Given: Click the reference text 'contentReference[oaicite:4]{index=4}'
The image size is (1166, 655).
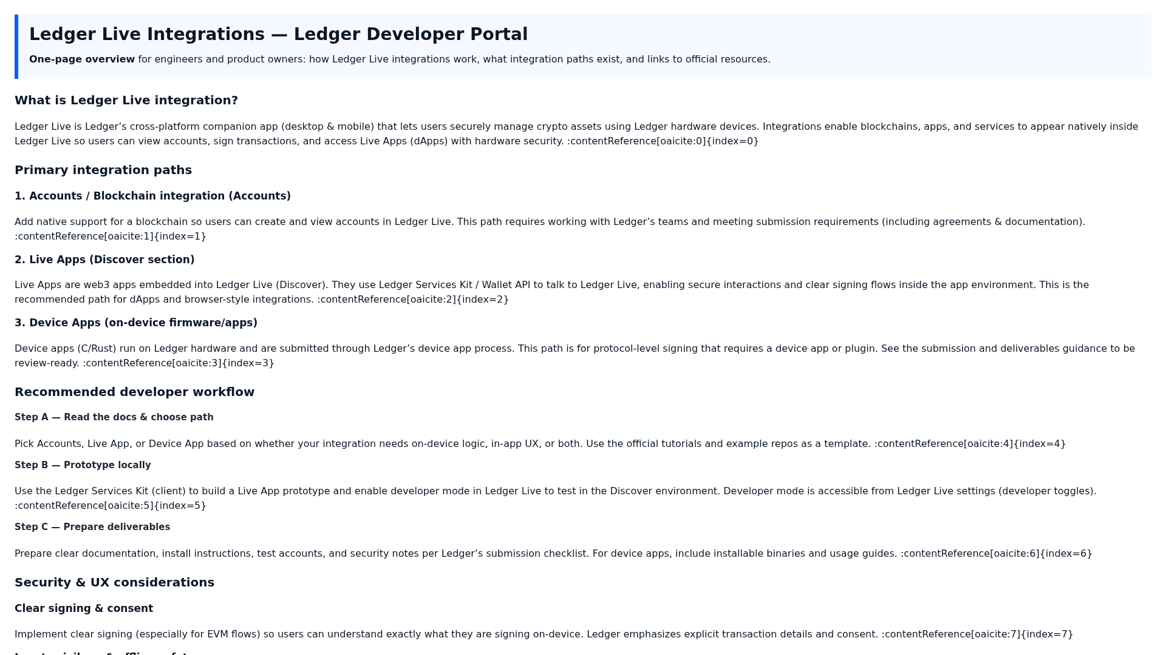Looking at the screenshot, I should [x=972, y=444].
